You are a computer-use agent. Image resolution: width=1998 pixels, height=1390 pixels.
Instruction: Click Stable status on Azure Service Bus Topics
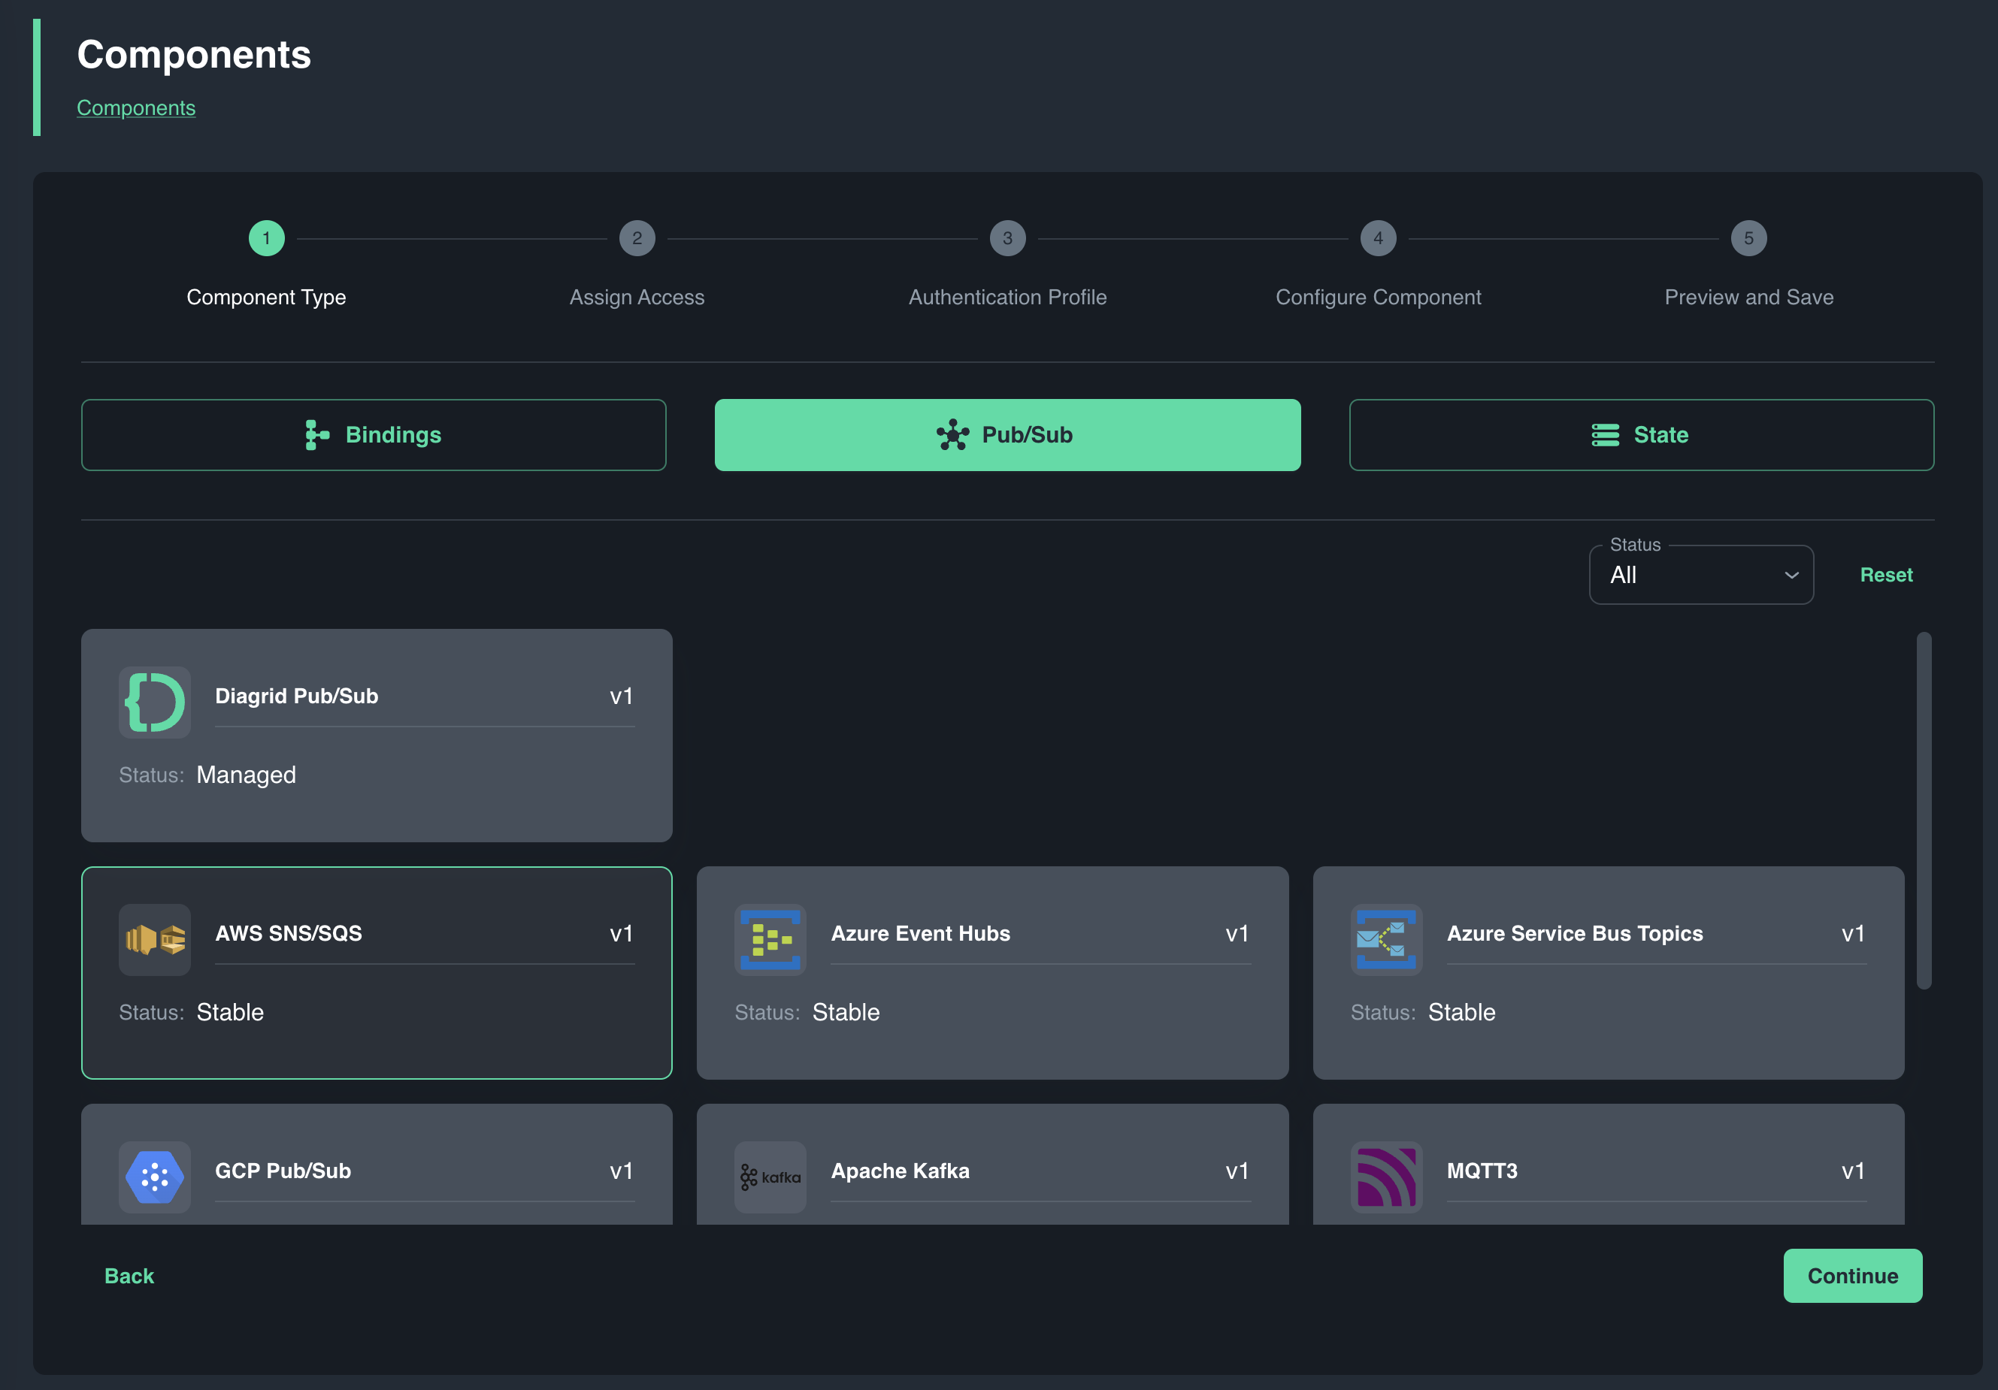[x=1462, y=1013]
